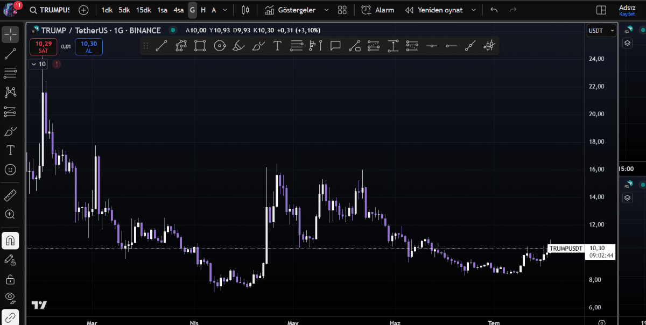
Task: Switch to the 1dk interval
Action: coord(107,10)
